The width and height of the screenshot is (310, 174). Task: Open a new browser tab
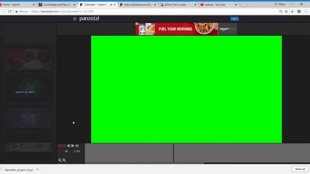pyautogui.click(x=244, y=5)
